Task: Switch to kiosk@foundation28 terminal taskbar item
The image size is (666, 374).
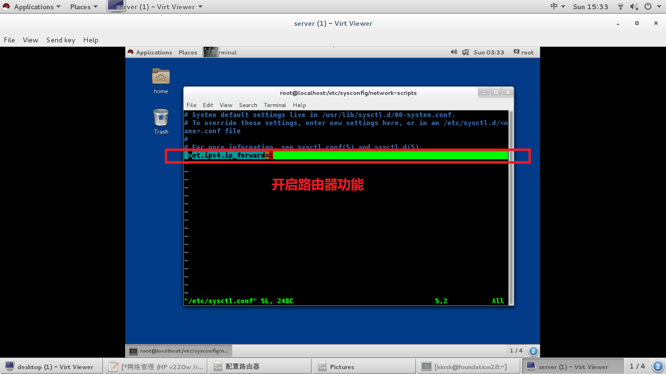Action: tap(468, 367)
